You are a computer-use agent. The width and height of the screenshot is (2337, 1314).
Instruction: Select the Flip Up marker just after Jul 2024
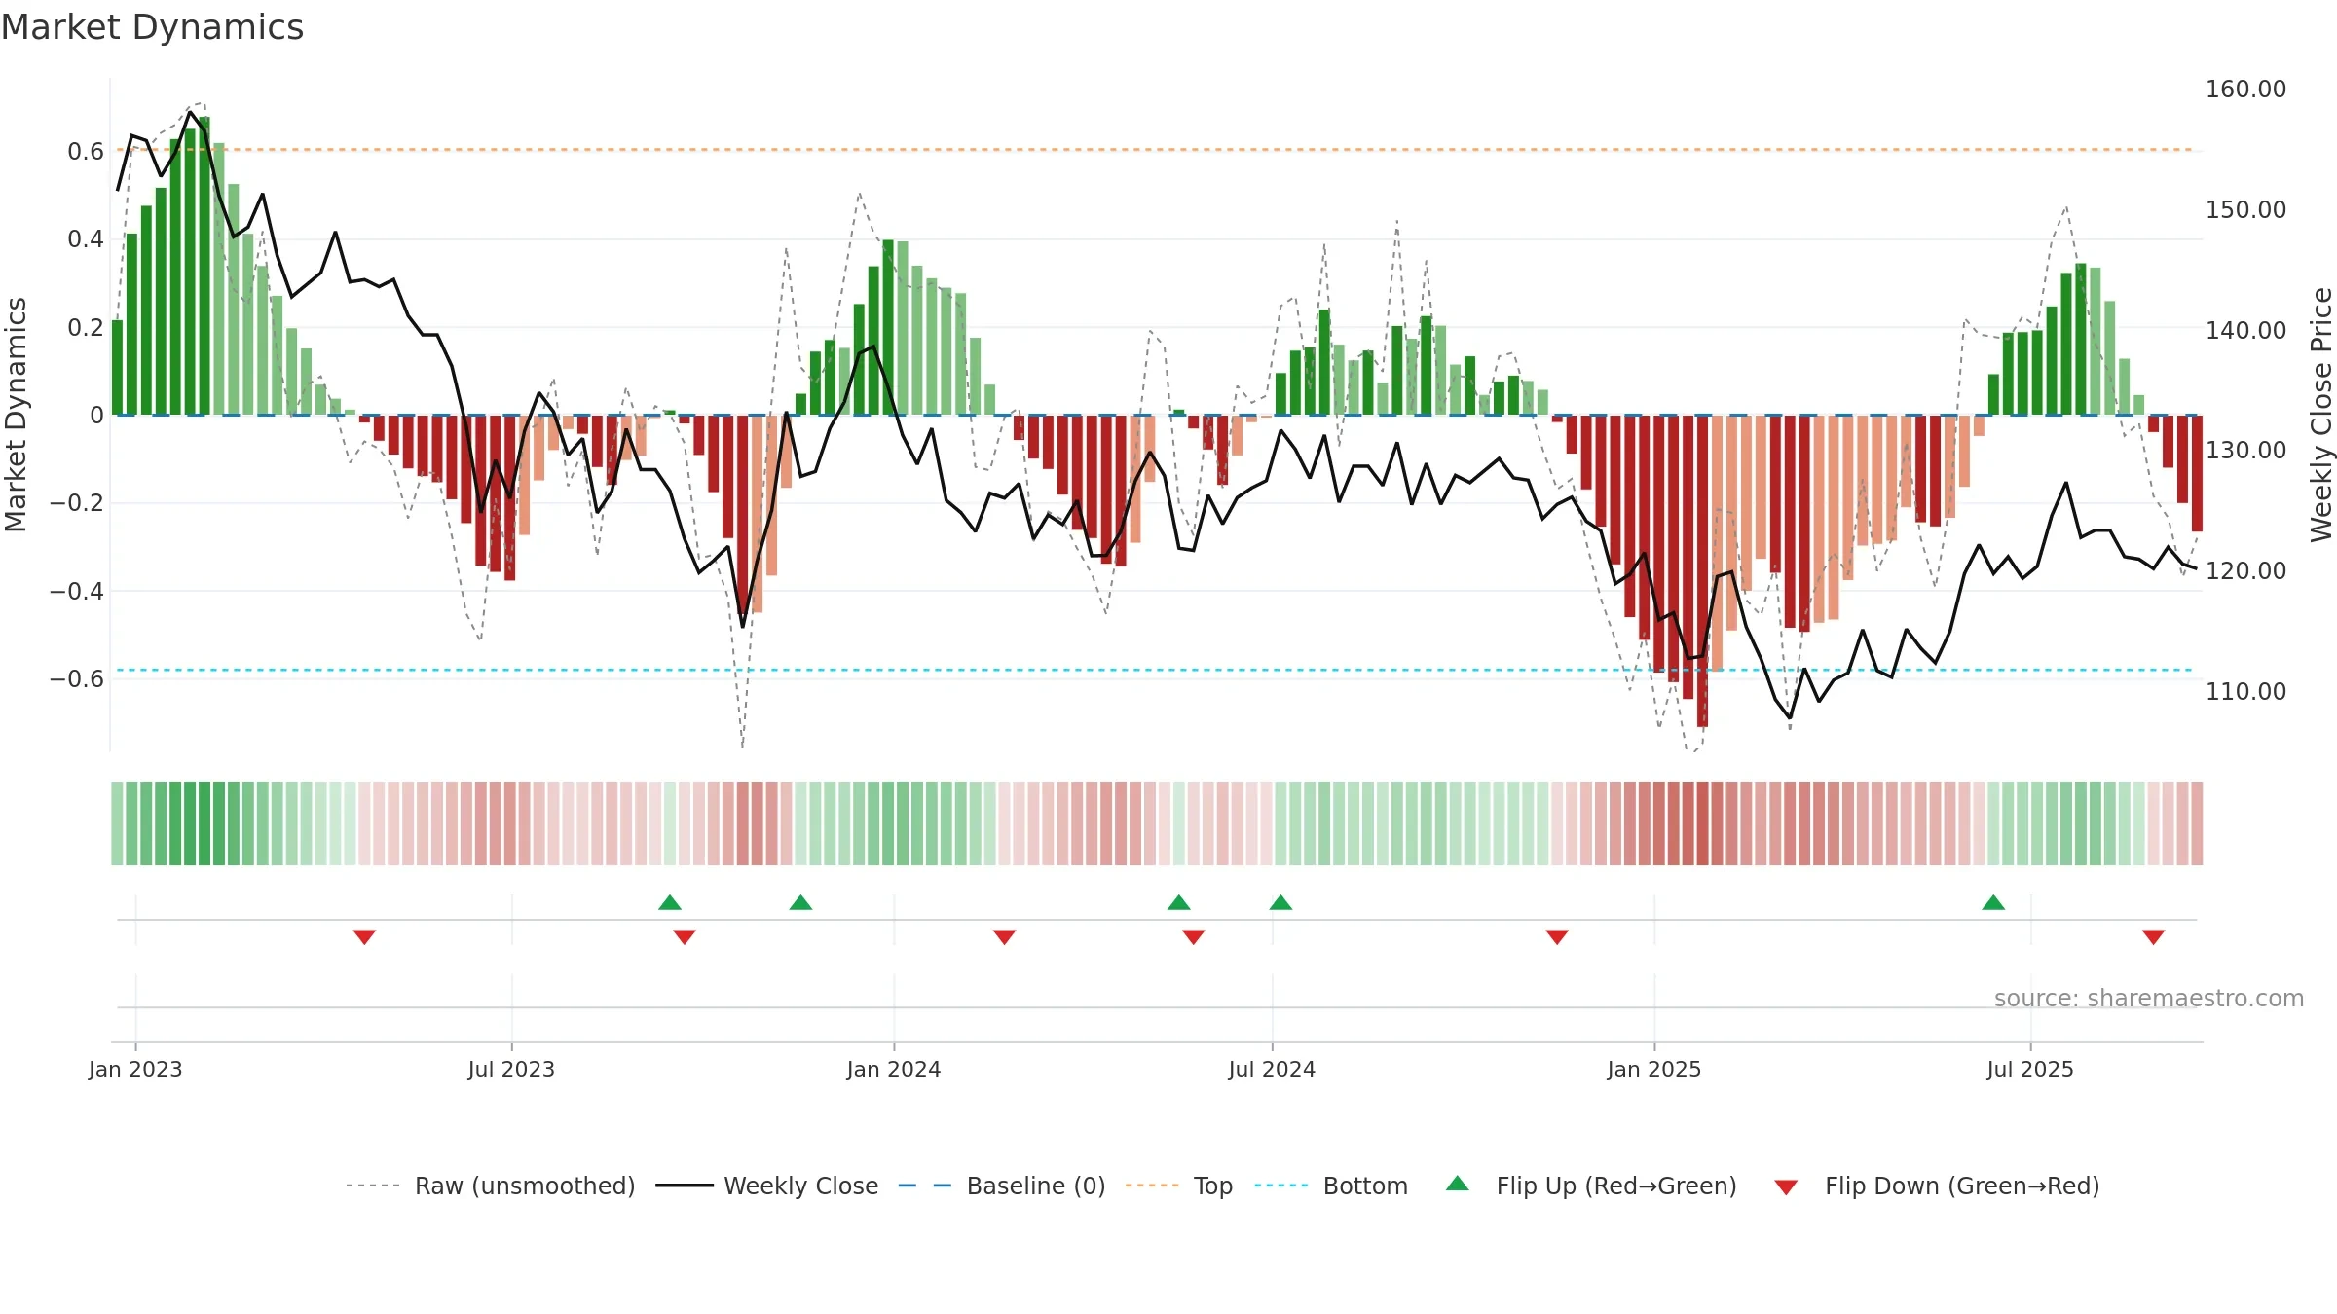1280,902
